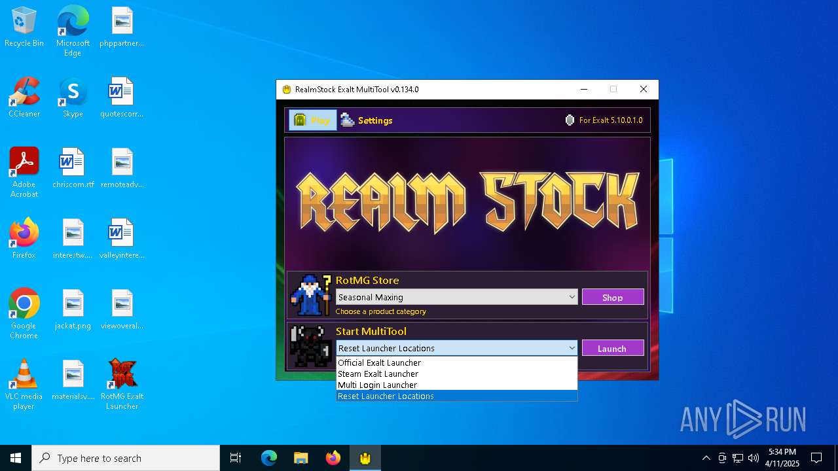The width and height of the screenshot is (838, 471).
Task: Select the vieweoveral file on desktop
Action: coord(122,309)
